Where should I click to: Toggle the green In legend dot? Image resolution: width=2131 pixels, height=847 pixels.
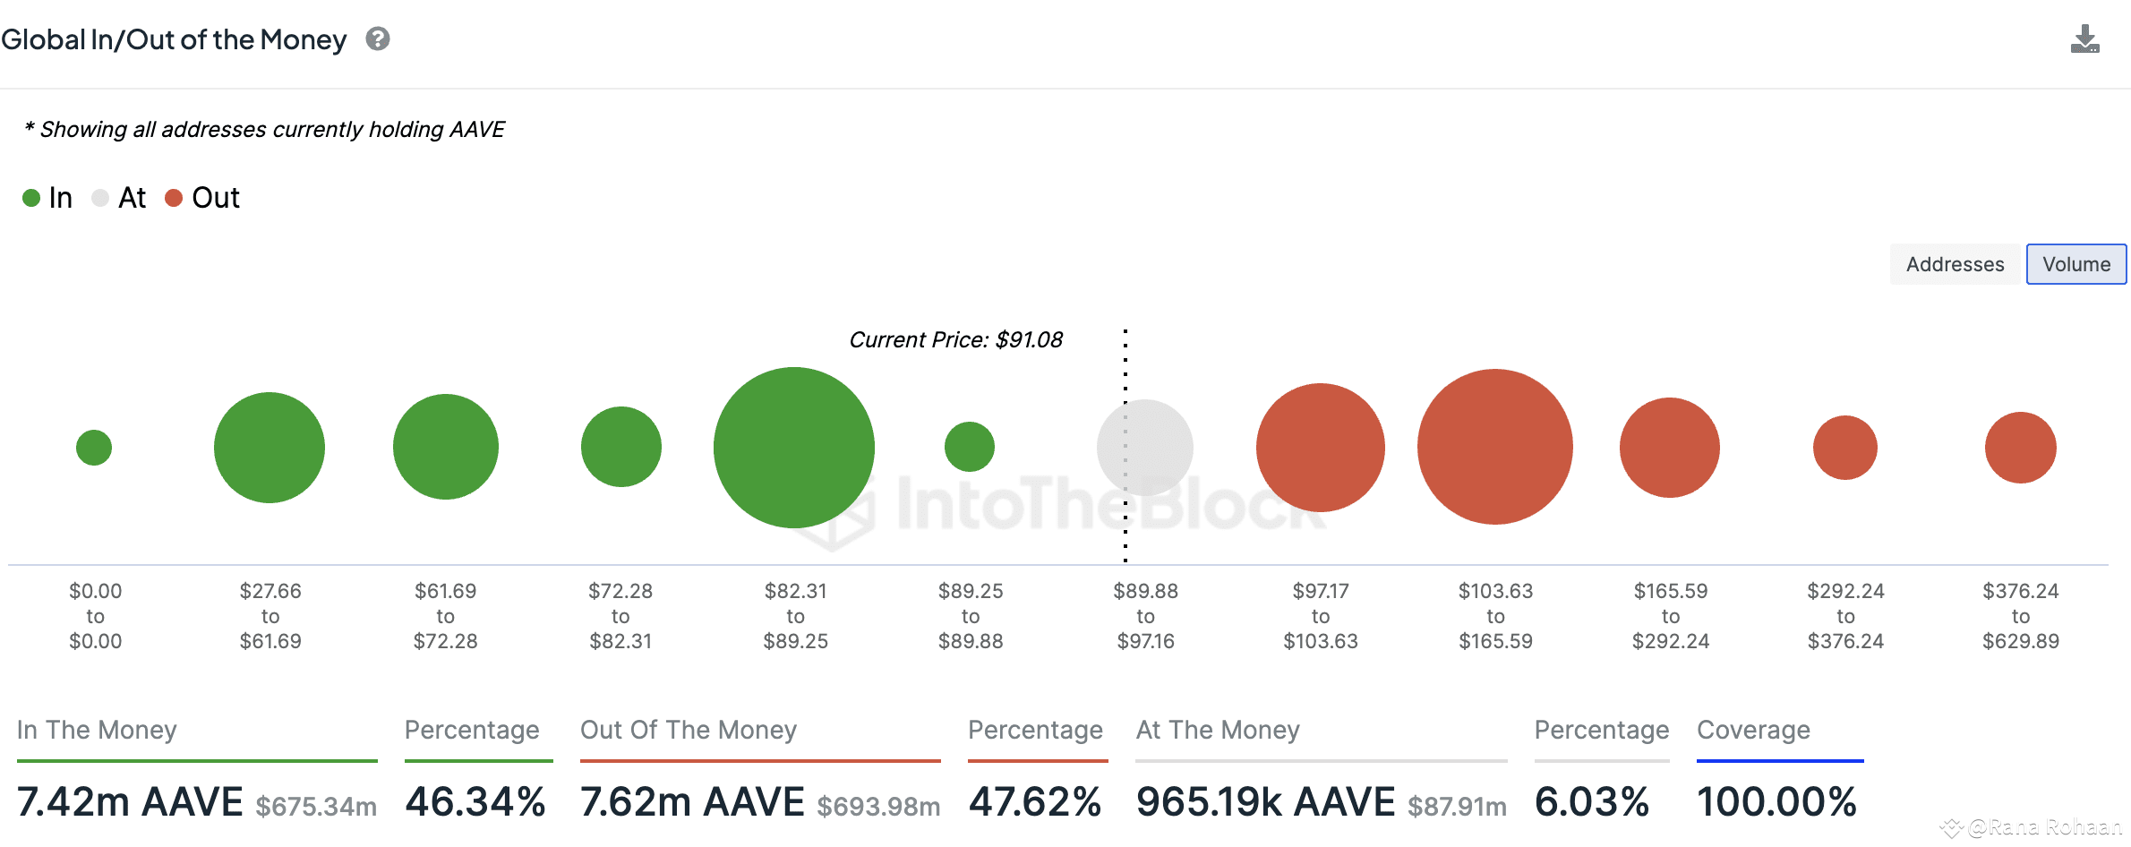tap(31, 198)
